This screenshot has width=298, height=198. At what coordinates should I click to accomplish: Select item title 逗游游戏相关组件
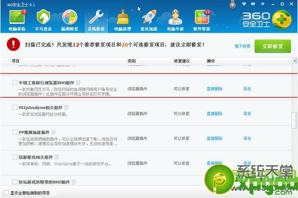pos(36,157)
